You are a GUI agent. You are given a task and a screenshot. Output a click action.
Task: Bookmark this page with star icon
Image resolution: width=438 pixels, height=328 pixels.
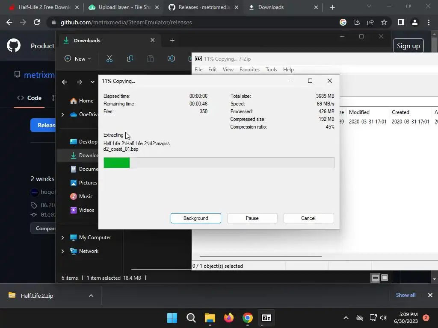coord(384,22)
